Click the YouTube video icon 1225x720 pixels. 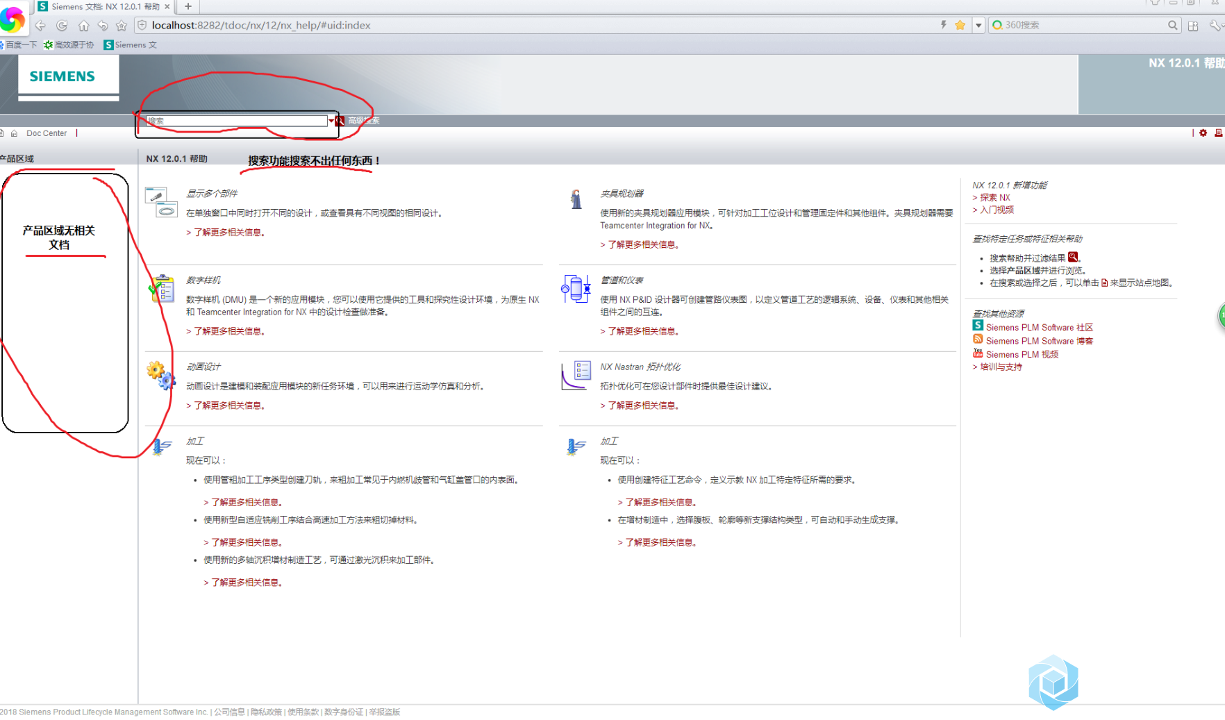pos(978,353)
